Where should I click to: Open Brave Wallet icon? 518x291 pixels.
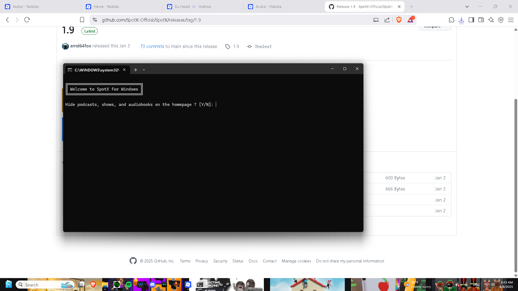tap(481, 20)
